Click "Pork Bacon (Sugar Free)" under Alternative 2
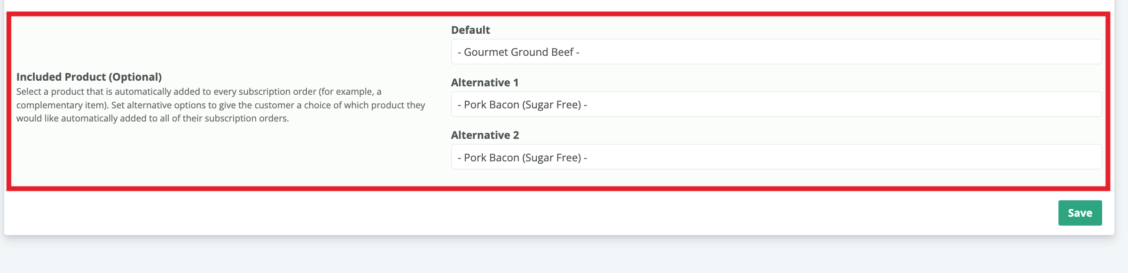 click(522, 158)
